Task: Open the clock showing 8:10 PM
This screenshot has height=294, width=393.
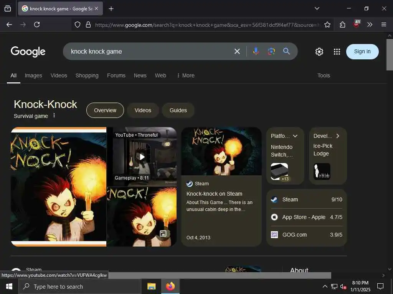Action: (x=360, y=286)
